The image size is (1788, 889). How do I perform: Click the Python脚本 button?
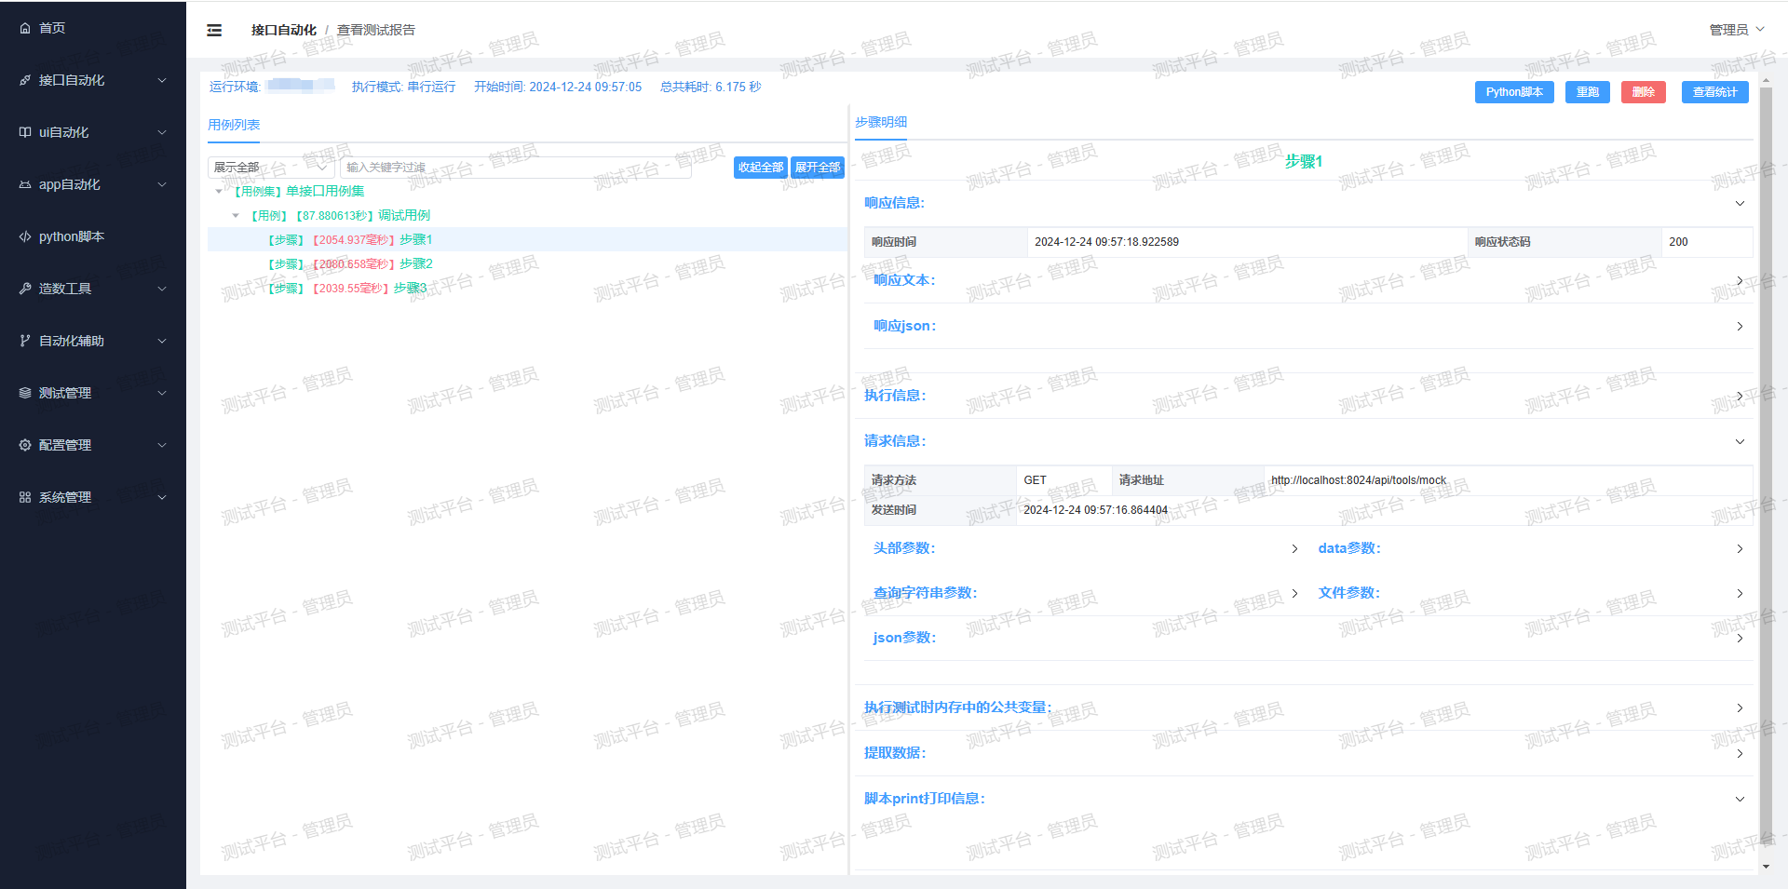[1514, 92]
